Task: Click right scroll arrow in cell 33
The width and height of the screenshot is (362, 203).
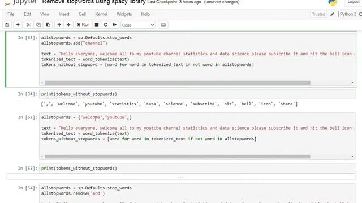Action: [x=352, y=83]
